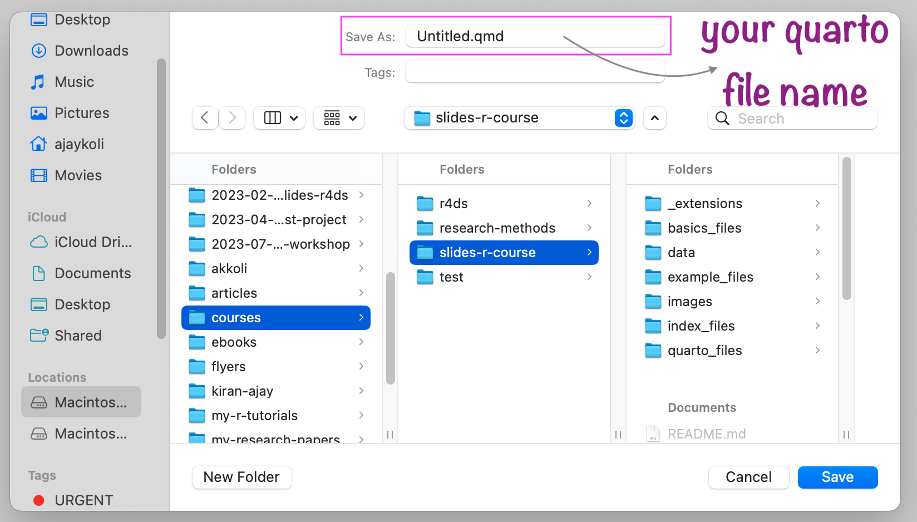Image resolution: width=917 pixels, height=522 pixels.
Task: Collapse the dialog with the chevron-up button
Action: 655,118
